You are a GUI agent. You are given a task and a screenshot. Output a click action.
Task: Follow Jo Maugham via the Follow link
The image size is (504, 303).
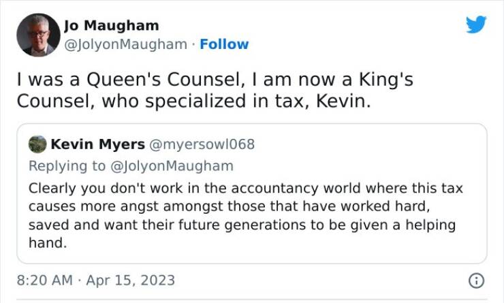pos(224,44)
